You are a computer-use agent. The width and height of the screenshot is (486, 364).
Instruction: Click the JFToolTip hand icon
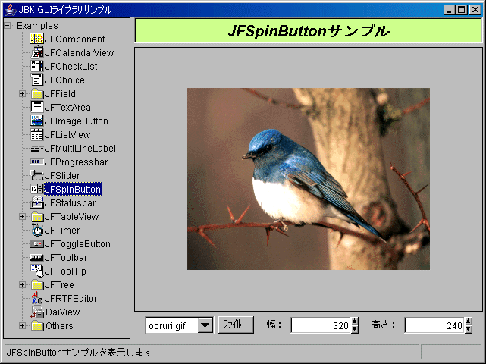tap(37, 271)
